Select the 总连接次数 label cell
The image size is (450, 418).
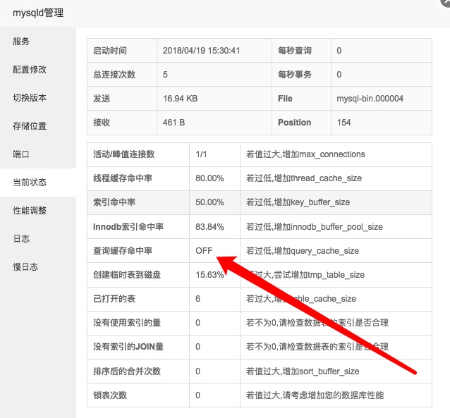click(x=114, y=75)
